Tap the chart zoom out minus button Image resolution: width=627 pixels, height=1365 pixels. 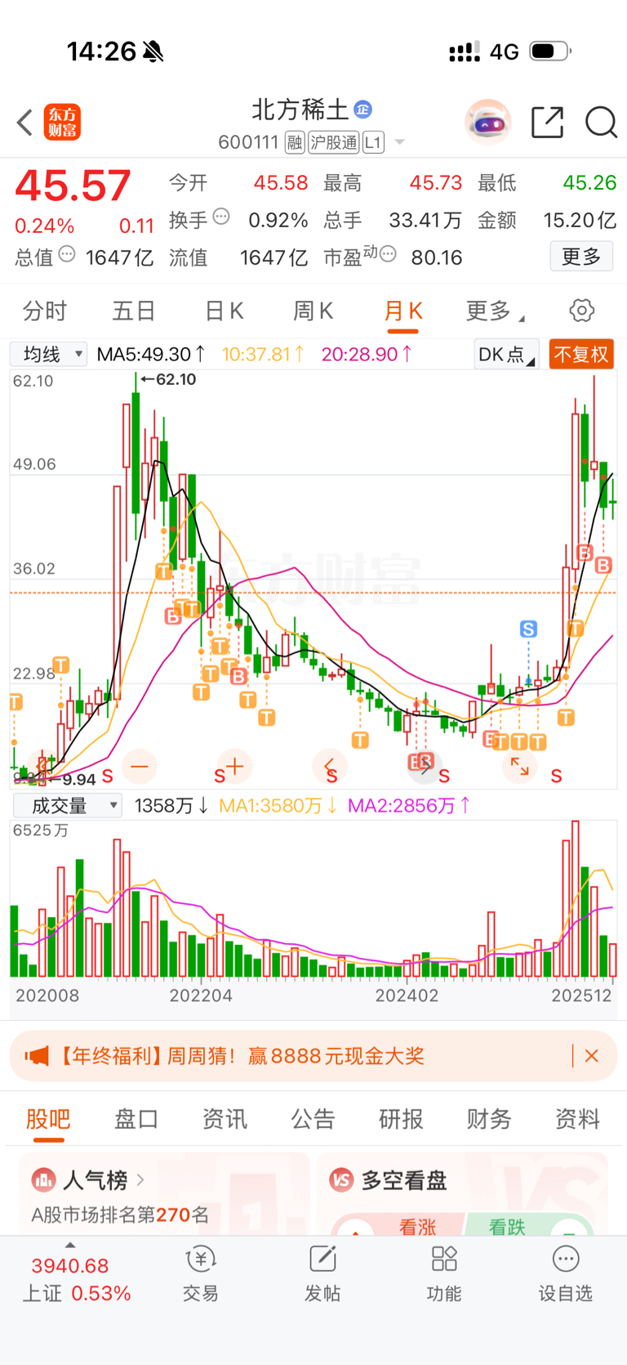140,767
